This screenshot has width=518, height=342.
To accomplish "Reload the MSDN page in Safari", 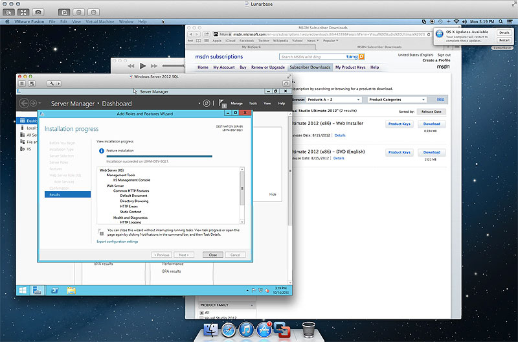I will 429,34.
